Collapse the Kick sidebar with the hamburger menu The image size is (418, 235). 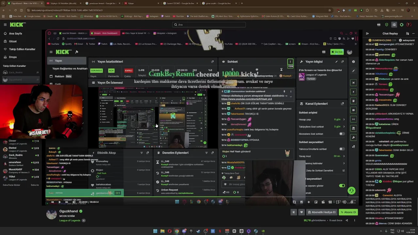(x=5, y=25)
